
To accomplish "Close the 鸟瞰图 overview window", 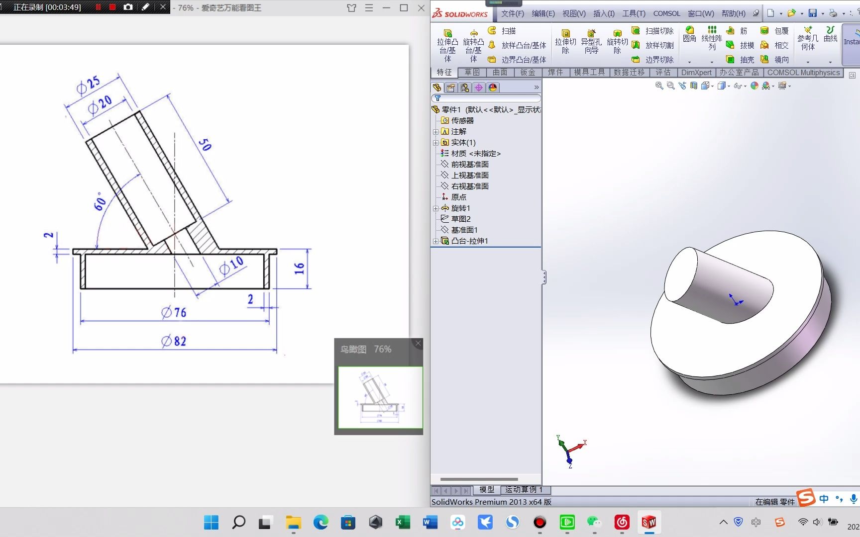I will [x=418, y=343].
